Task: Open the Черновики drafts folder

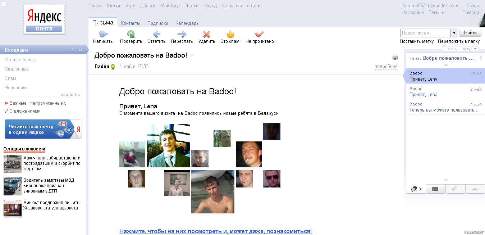Action: pyautogui.click(x=16, y=88)
